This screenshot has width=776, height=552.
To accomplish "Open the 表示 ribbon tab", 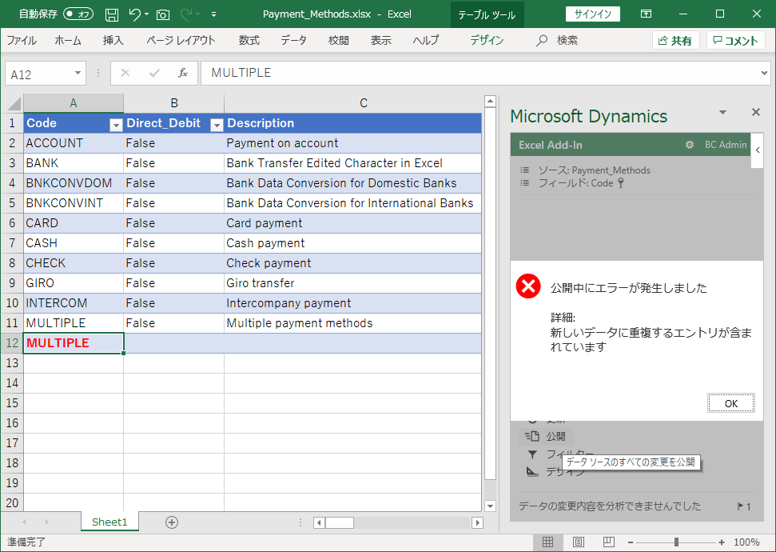I will pyautogui.click(x=380, y=40).
